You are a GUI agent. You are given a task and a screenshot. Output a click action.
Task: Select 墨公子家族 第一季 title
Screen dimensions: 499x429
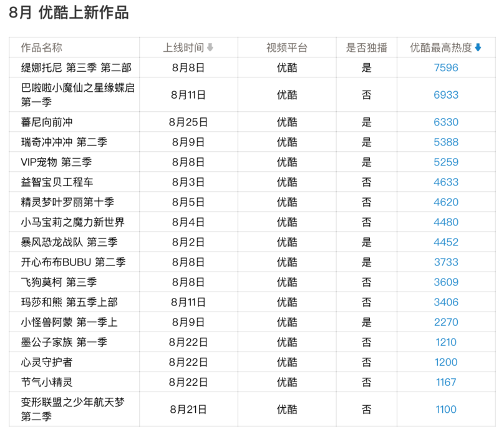point(64,342)
